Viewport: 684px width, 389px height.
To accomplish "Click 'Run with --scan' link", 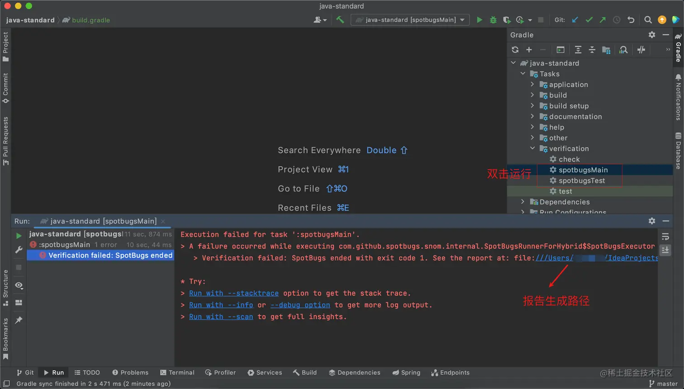I will (x=221, y=317).
